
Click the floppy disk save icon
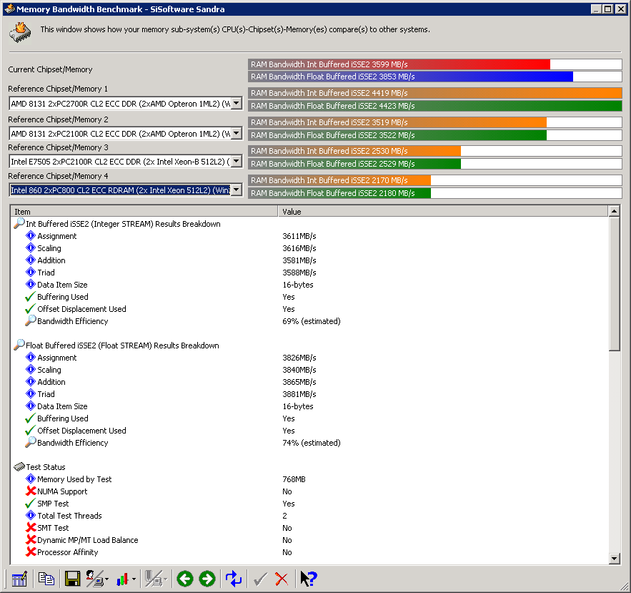click(72, 579)
